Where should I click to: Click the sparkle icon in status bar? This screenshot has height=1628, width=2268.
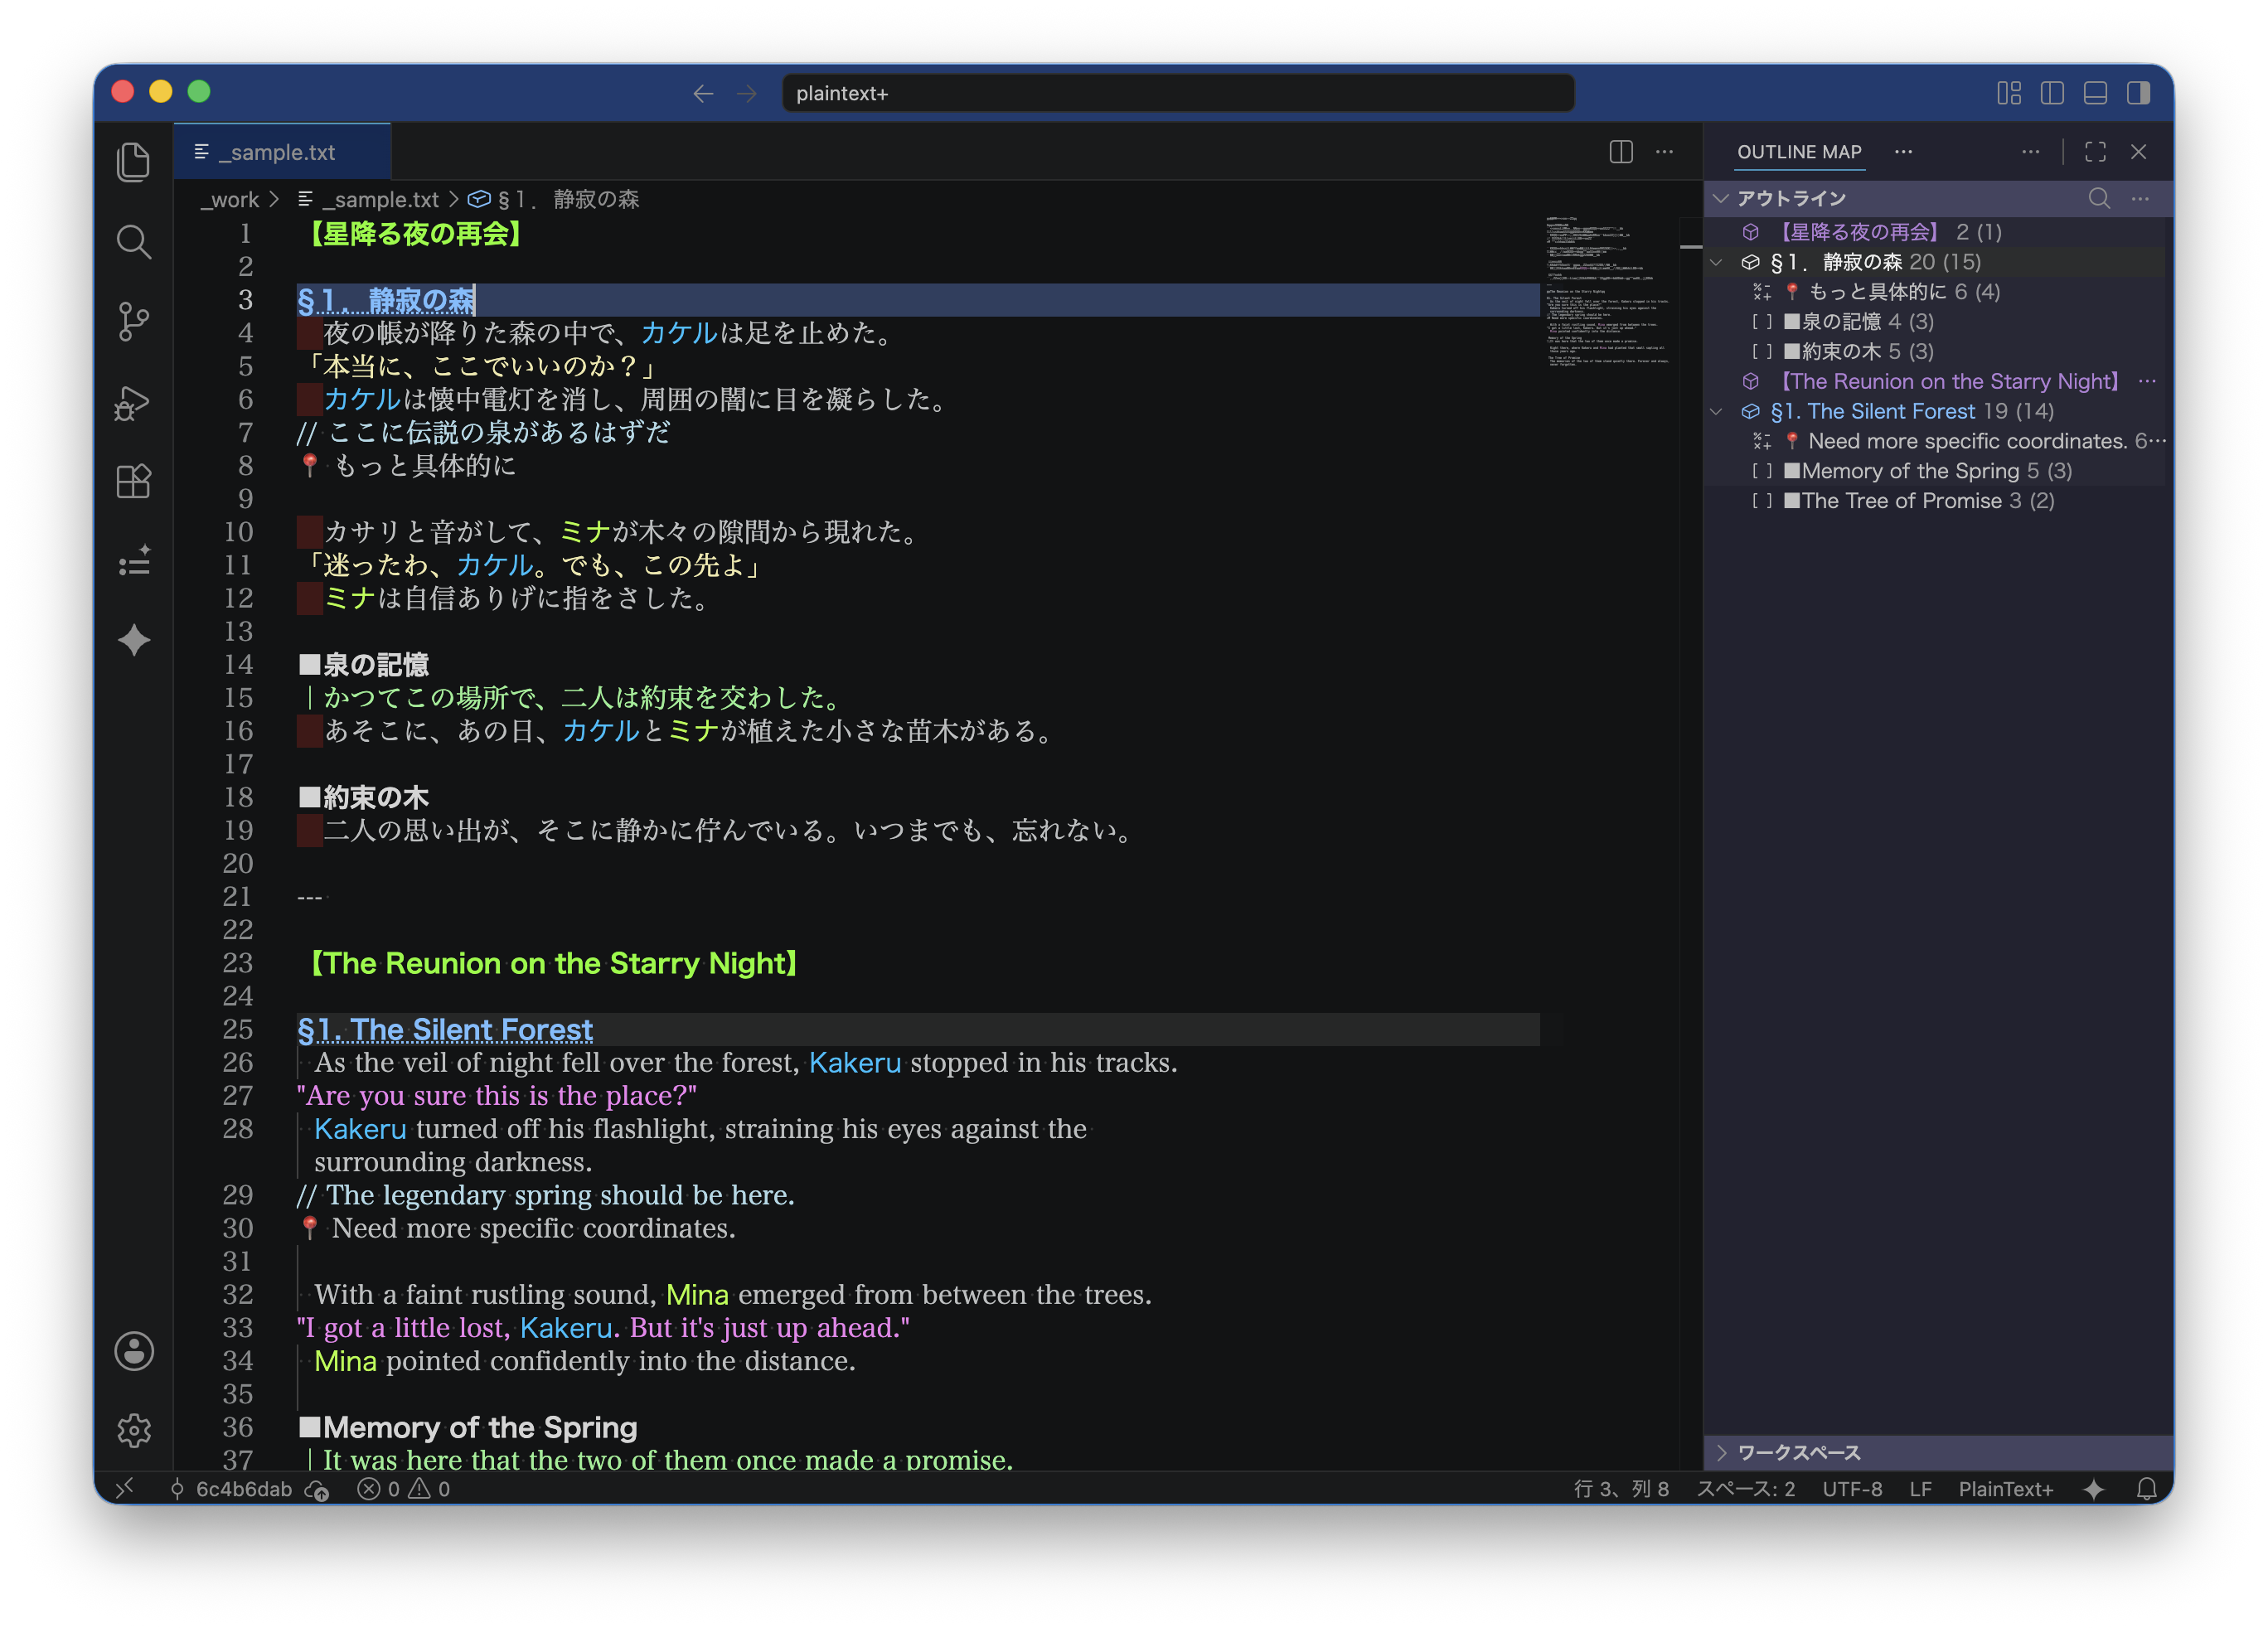click(2093, 1489)
